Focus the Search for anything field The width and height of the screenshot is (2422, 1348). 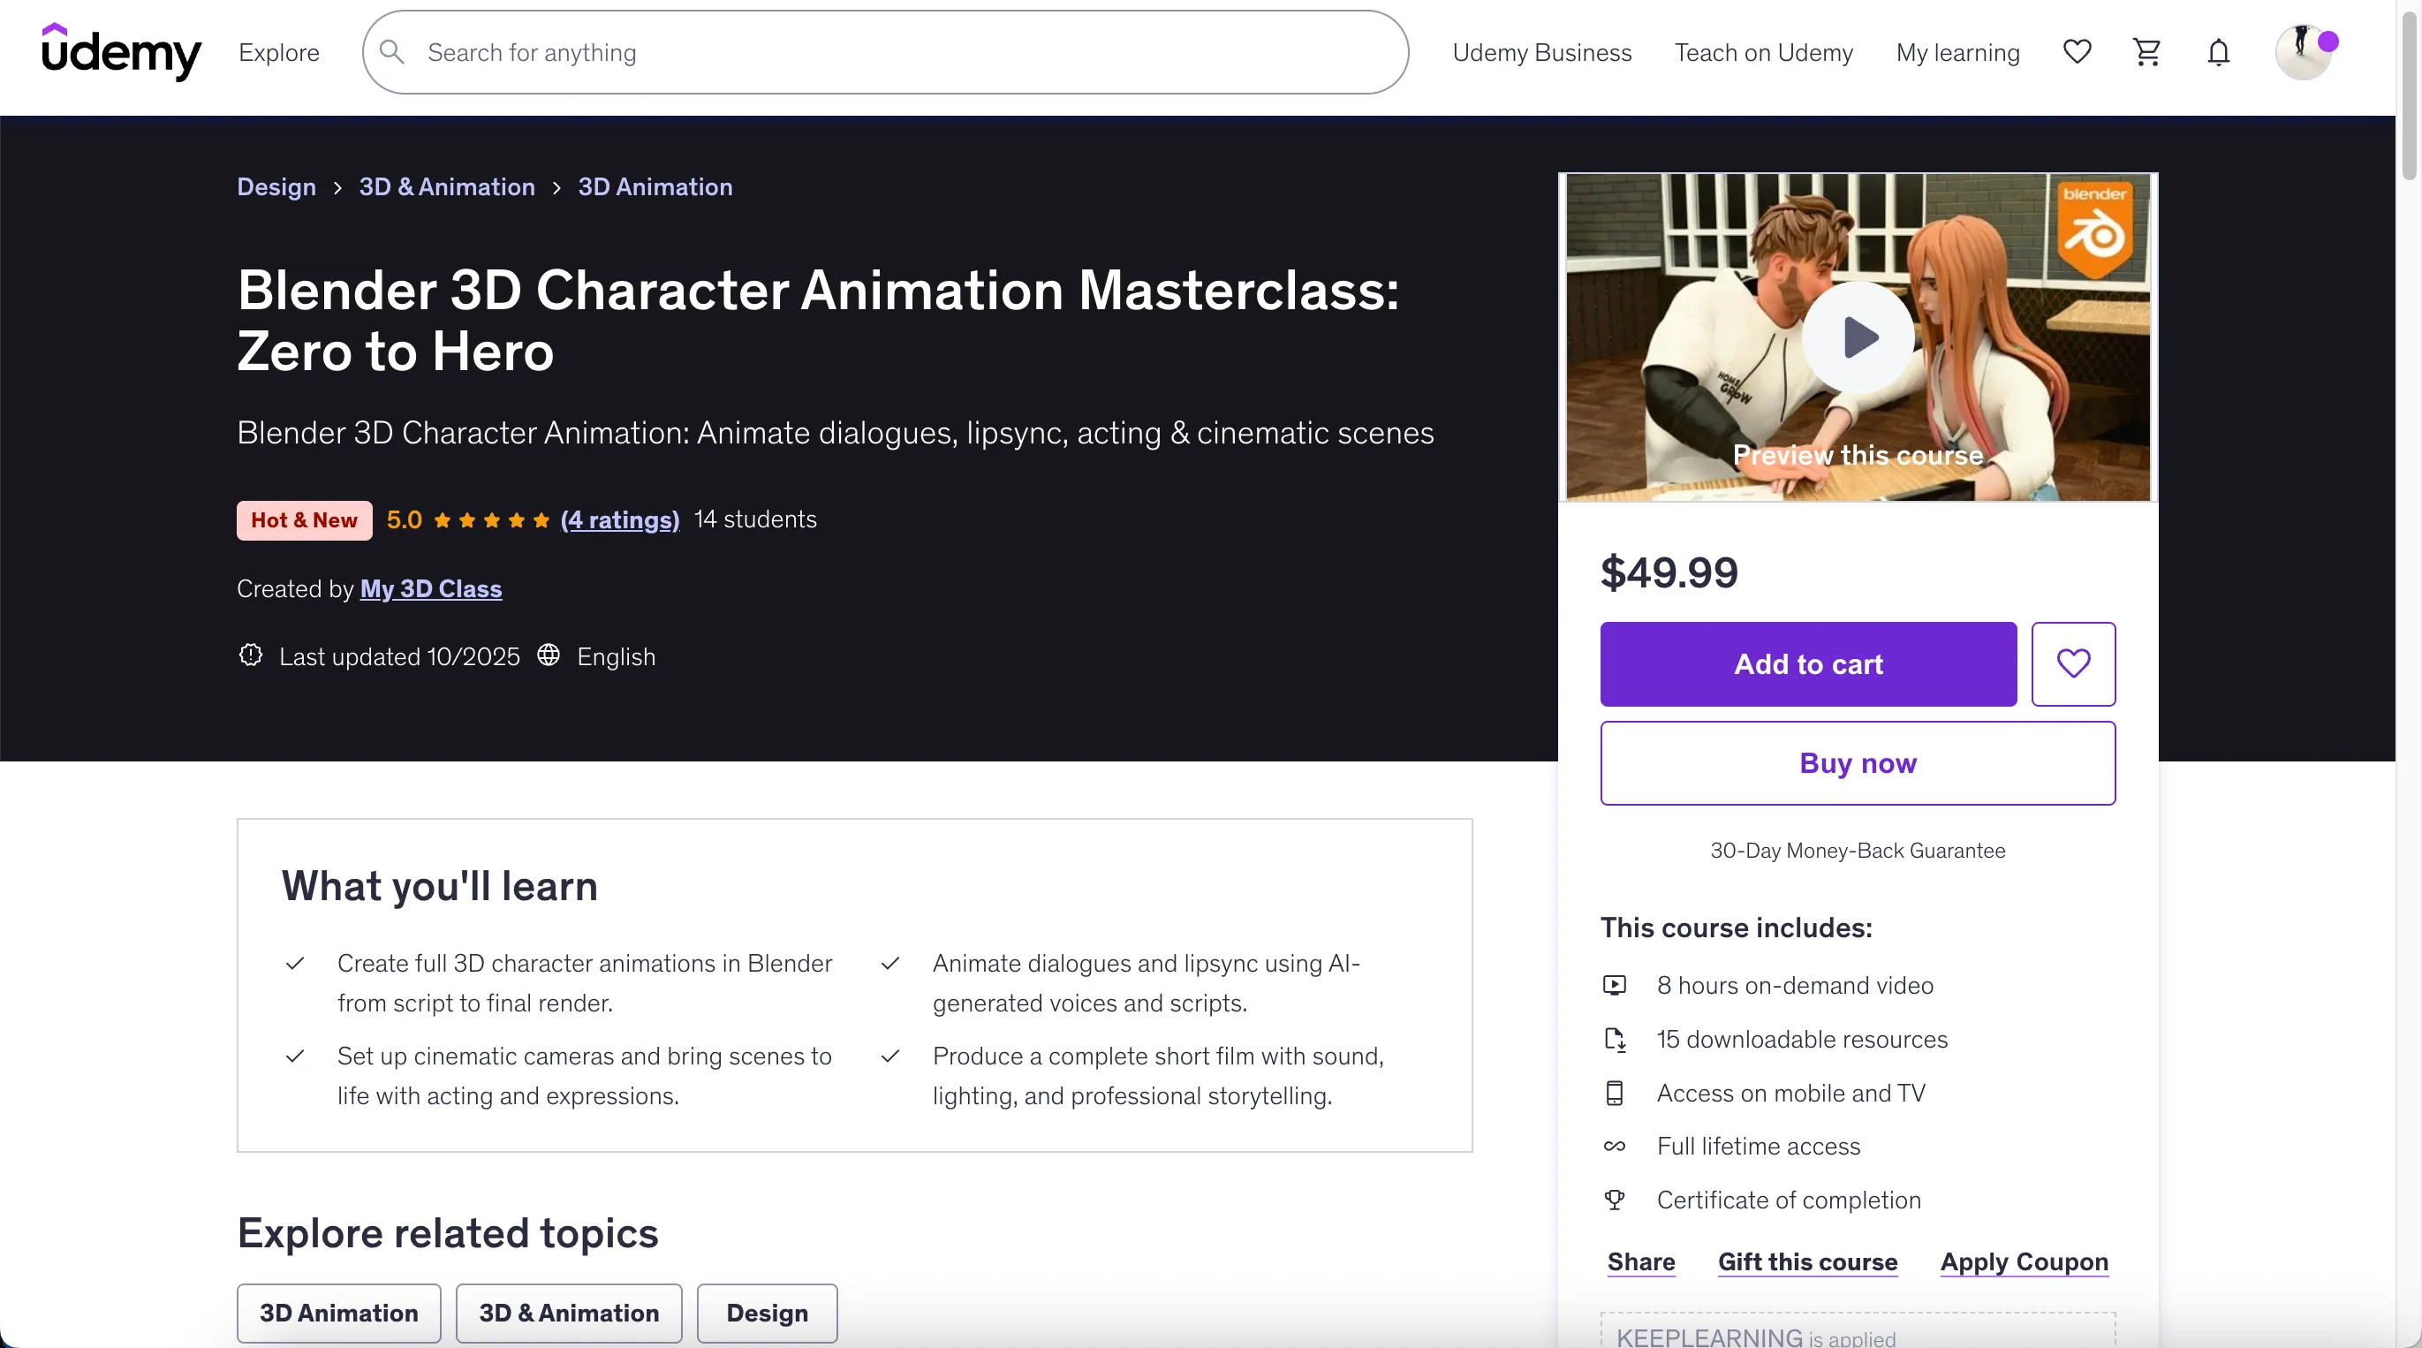pos(903,53)
